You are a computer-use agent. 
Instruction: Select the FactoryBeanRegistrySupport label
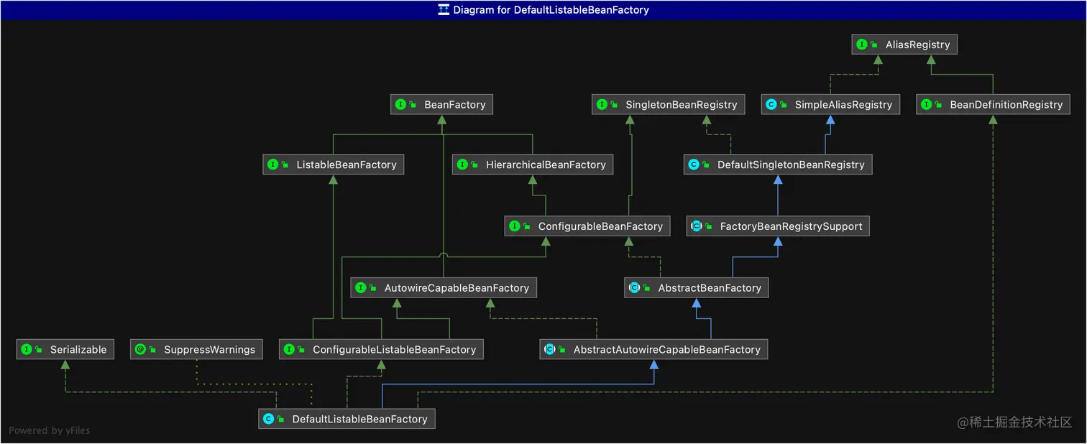click(792, 226)
